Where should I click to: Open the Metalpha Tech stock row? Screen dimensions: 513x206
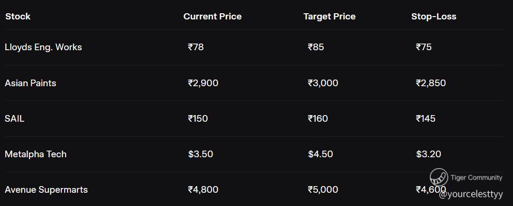tap(36, 154)
